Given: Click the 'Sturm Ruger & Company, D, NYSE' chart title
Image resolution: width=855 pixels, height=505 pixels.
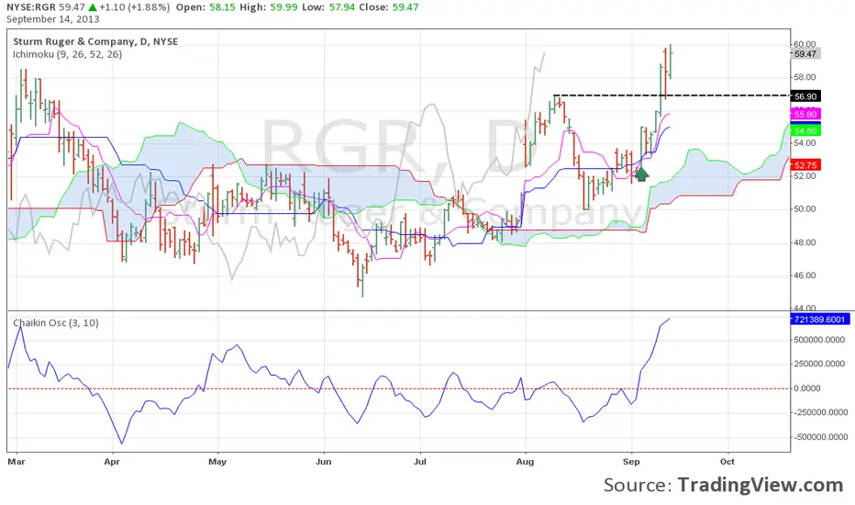Looking at the screenshot, I should pos(95,41).
